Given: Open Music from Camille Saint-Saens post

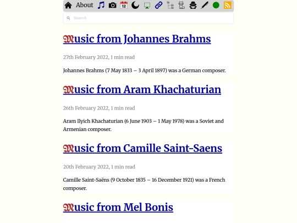Looking at the screenshot, I should [x=142, y=148].
